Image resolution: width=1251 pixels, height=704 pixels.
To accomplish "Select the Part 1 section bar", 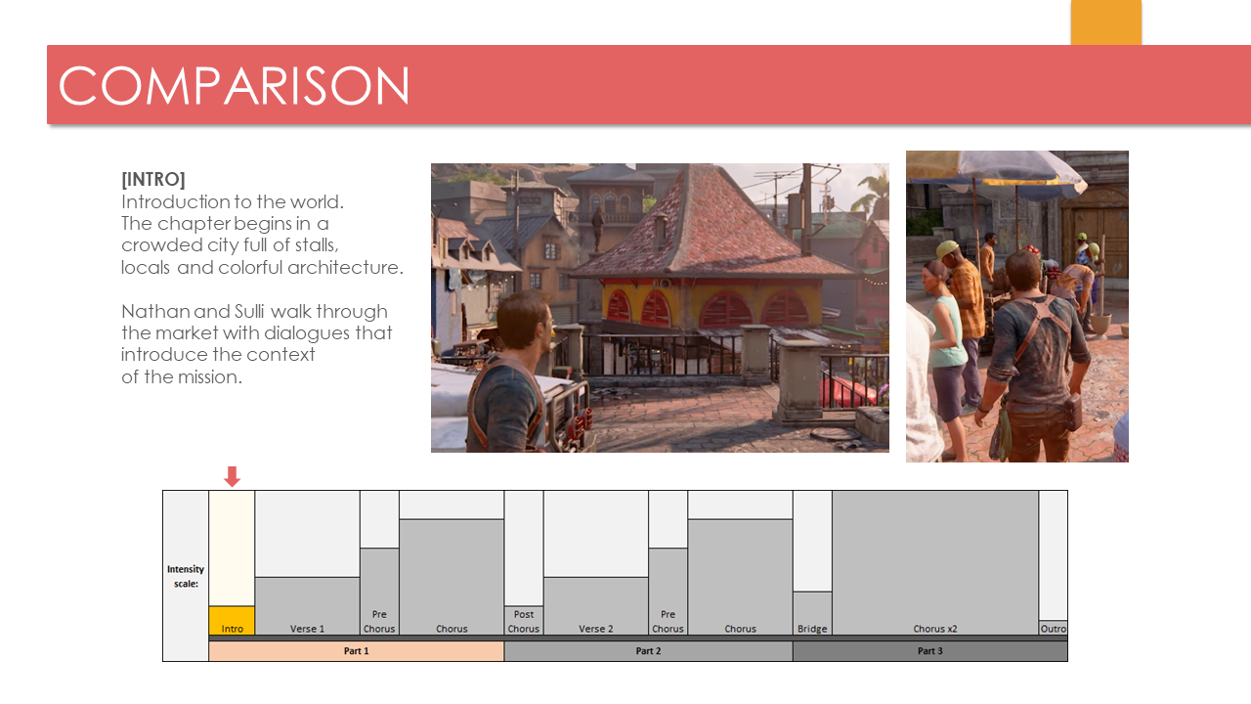I will [x=356, y=651].
